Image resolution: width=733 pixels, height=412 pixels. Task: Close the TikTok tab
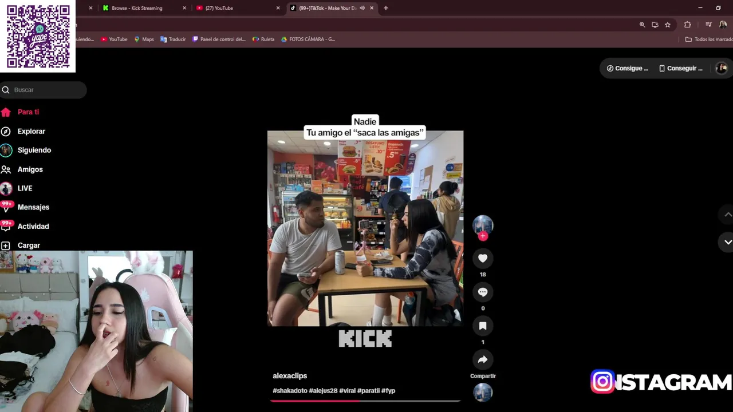click(372, 8)
